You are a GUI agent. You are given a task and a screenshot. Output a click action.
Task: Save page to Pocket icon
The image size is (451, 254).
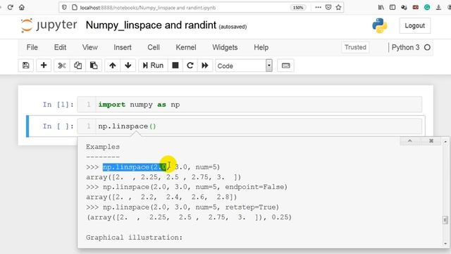pos(328,8)
